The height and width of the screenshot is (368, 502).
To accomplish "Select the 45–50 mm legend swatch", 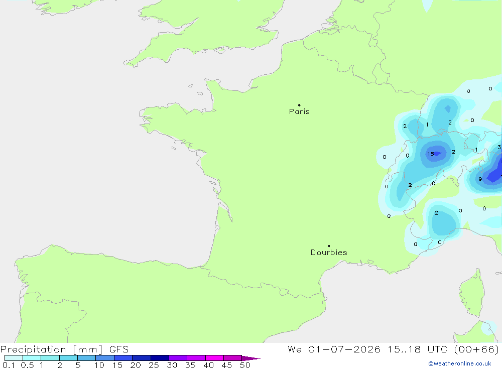I will pos(233,358).
